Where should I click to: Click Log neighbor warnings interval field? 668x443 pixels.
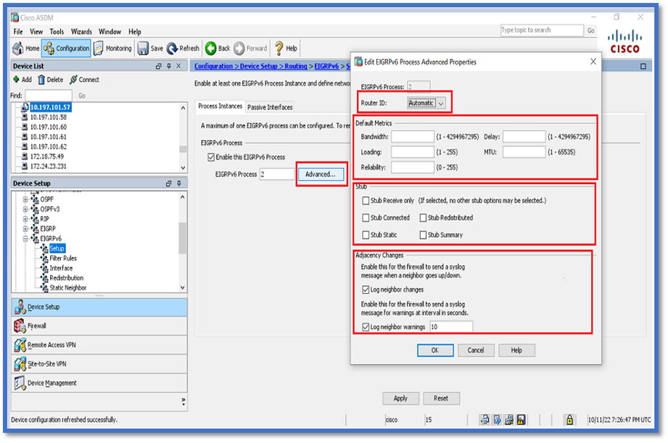pyautogui.click(x=451, y=327)
